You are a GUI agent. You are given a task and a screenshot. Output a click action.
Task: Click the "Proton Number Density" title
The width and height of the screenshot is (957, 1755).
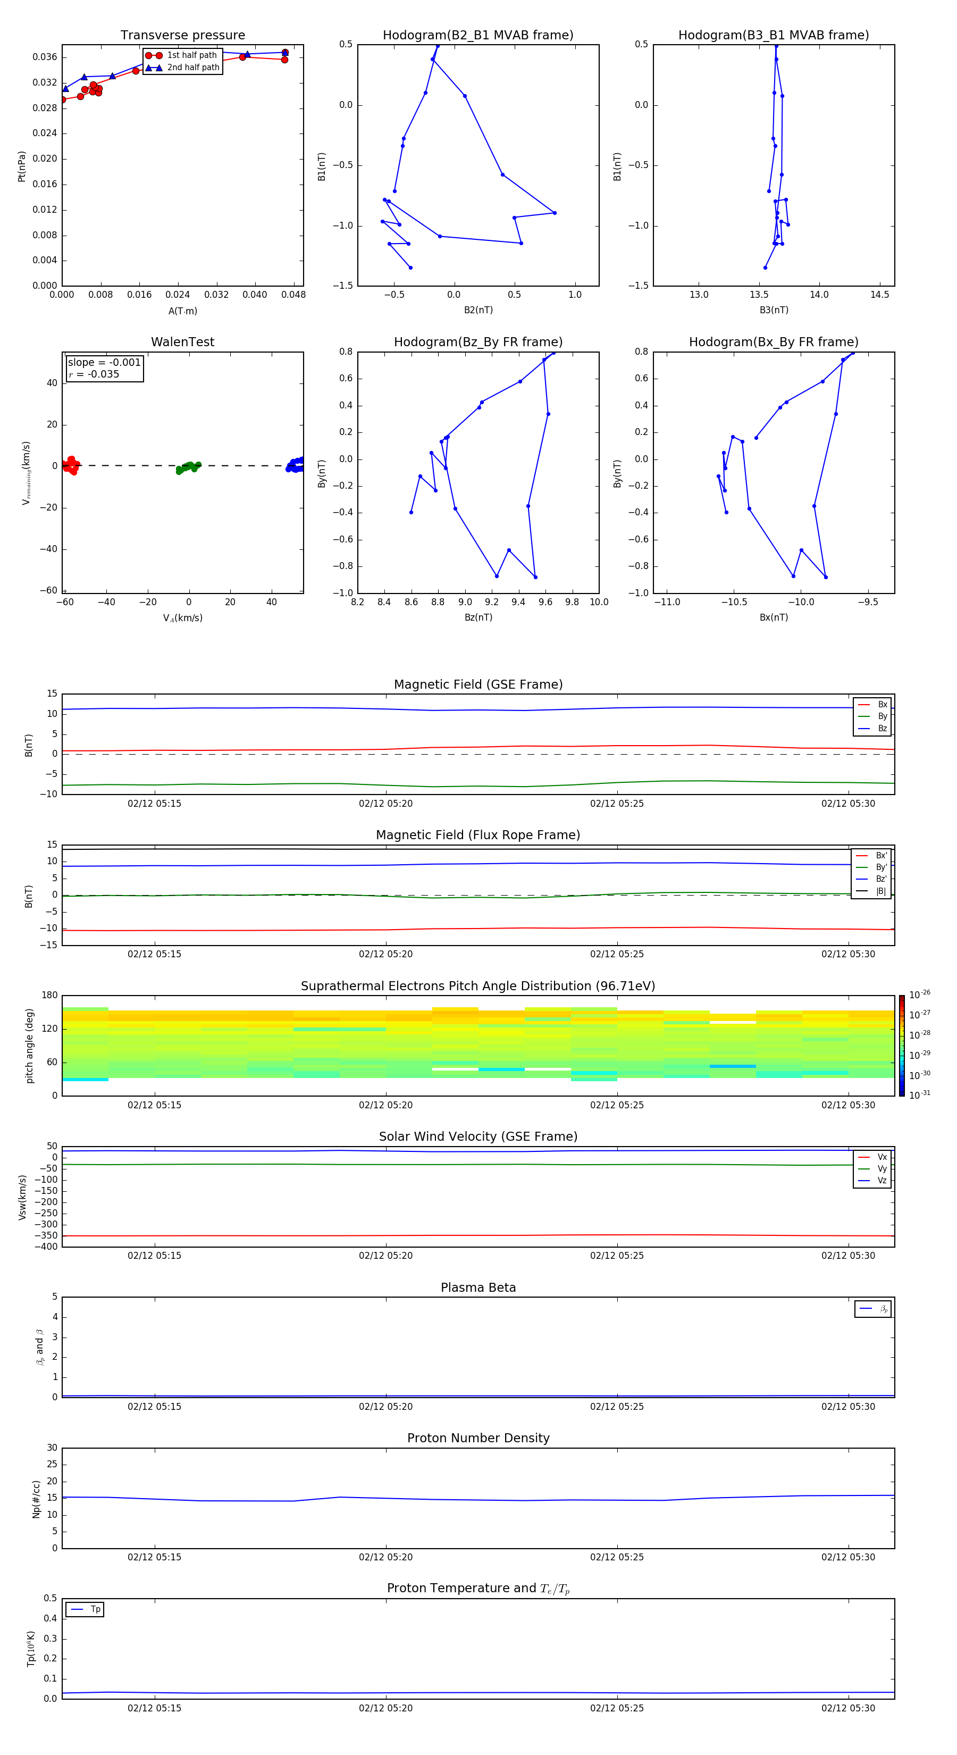(x=478, y=1438)
